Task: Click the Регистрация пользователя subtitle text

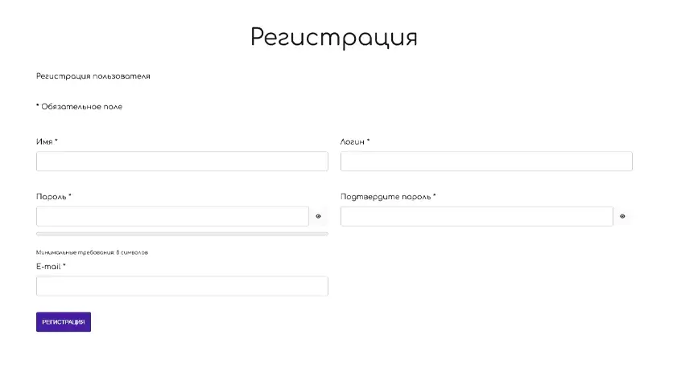Action: (93, 76)
